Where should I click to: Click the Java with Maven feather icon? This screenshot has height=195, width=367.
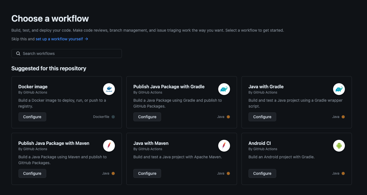[224, 146]
